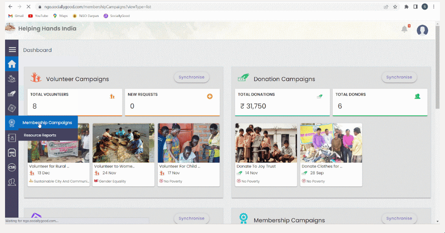Image resolution: width=445 pixels, height=233 pixels.
Task: Stop page loading in browser
Action: pos(28,6)
